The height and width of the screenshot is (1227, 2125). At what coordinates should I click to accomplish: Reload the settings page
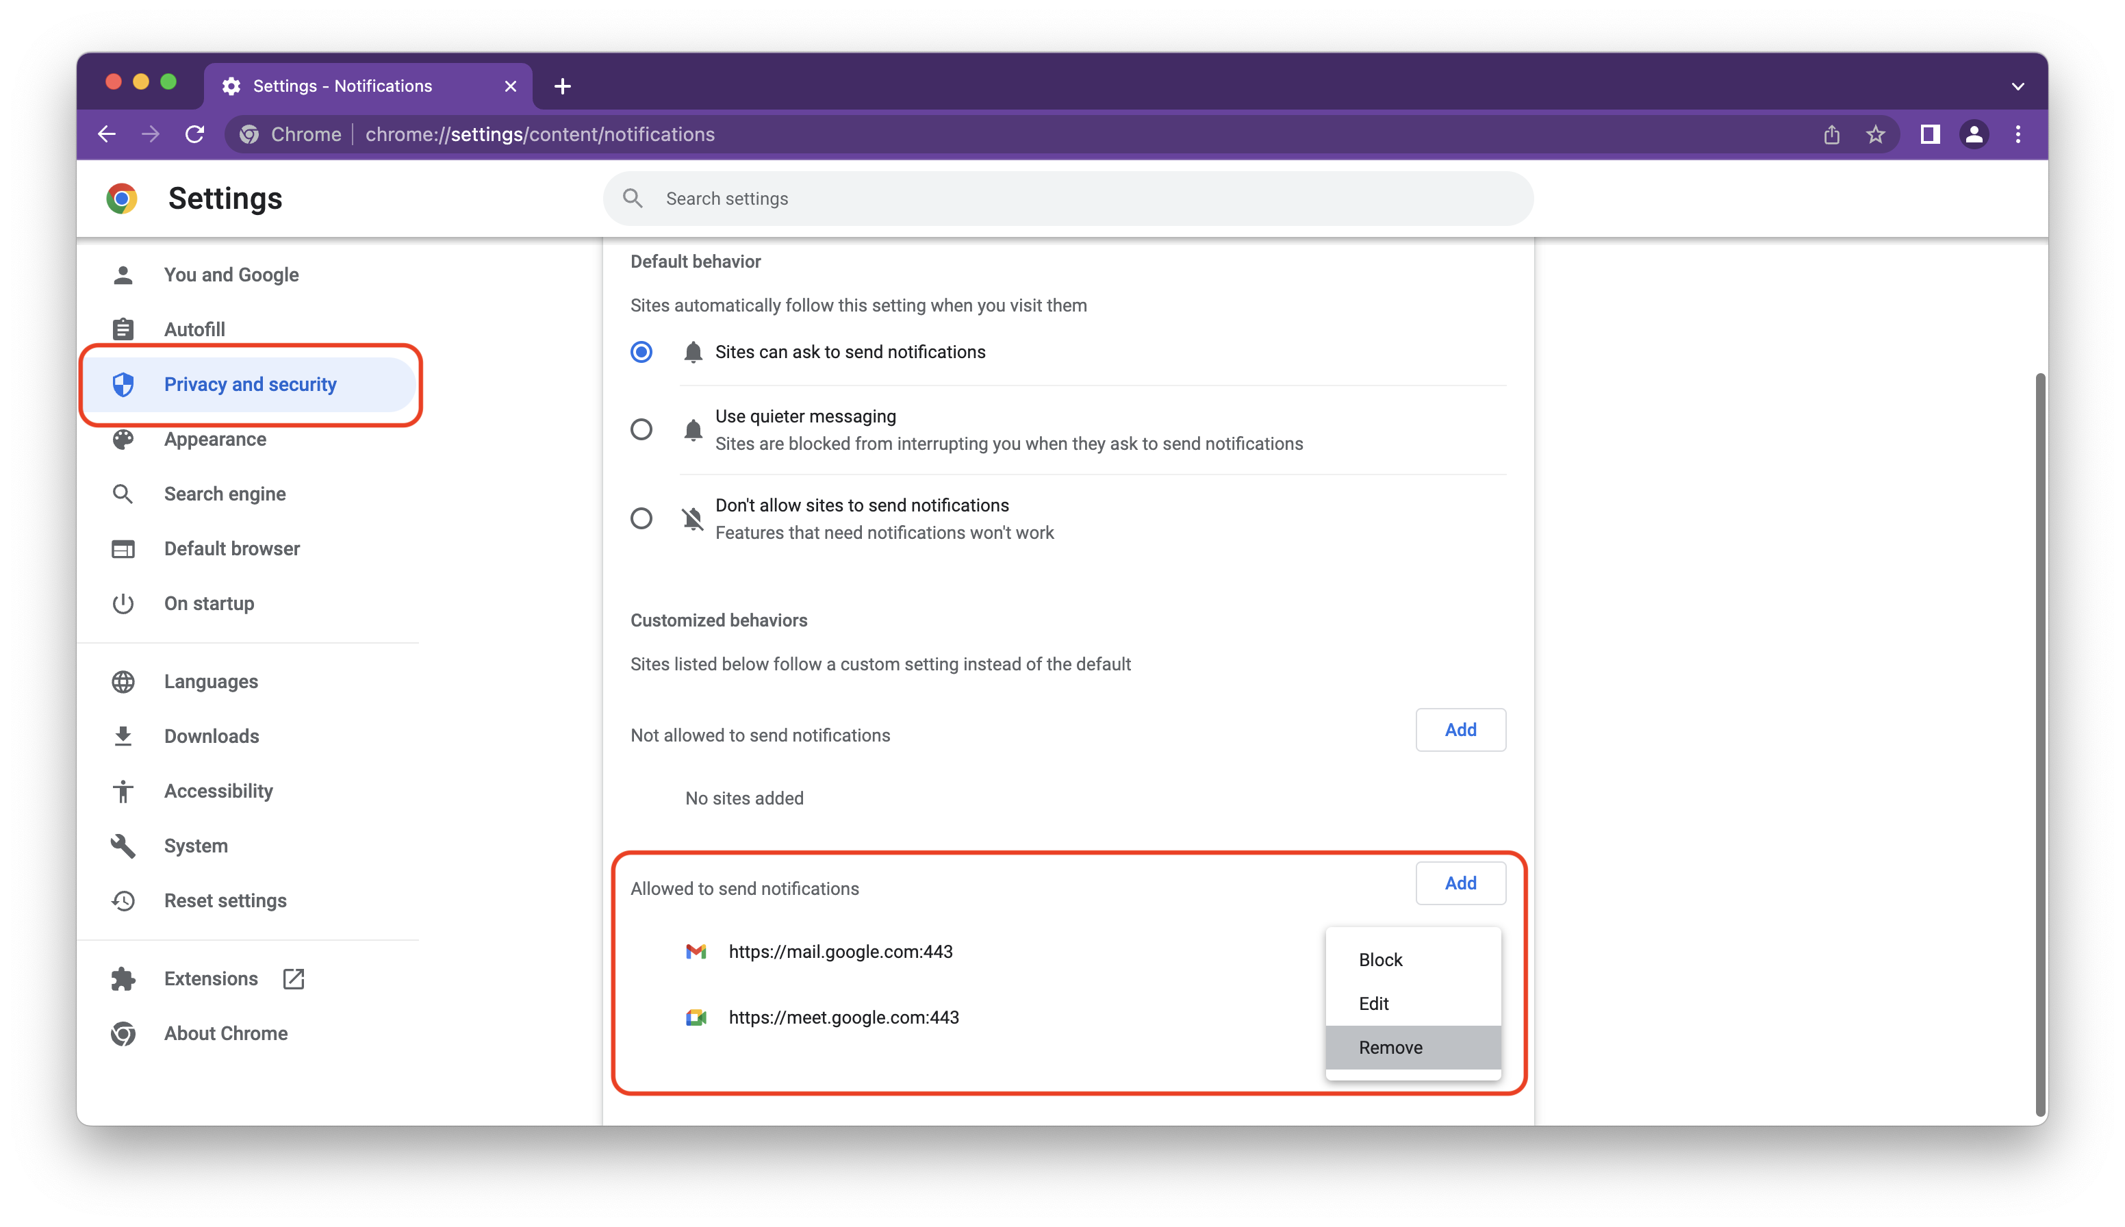click(194, 134)
